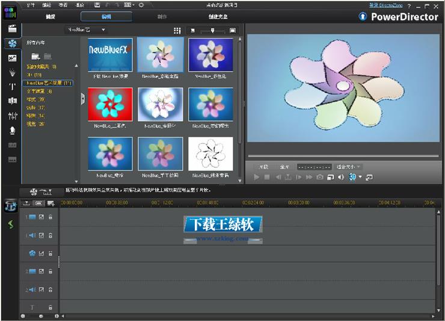Open the Subtitle Room icon in sidebar
Image resolution: width=445 pixels, height=321 pixels.
pos(12,160)
